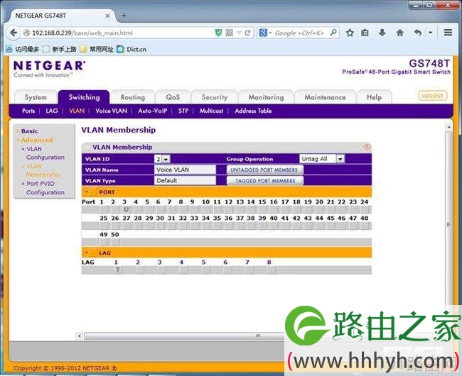The image size is (462, 376).
Task: Open the LAG submenu
Action: click(x=52, y=111)
